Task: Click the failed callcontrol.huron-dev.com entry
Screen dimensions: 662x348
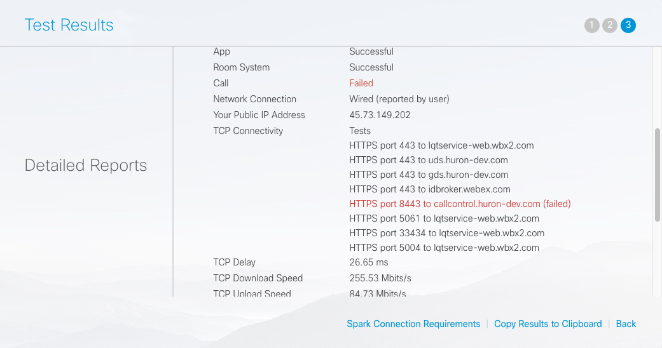Action: pyautogui.click(x=460, y=204)
